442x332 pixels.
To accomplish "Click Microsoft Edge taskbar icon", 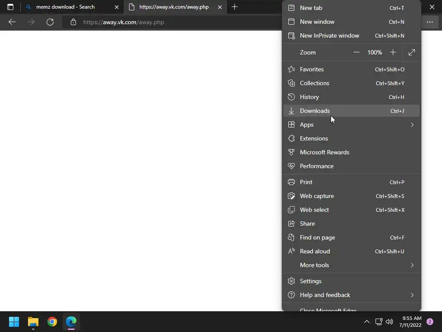I will pos(71,322).
